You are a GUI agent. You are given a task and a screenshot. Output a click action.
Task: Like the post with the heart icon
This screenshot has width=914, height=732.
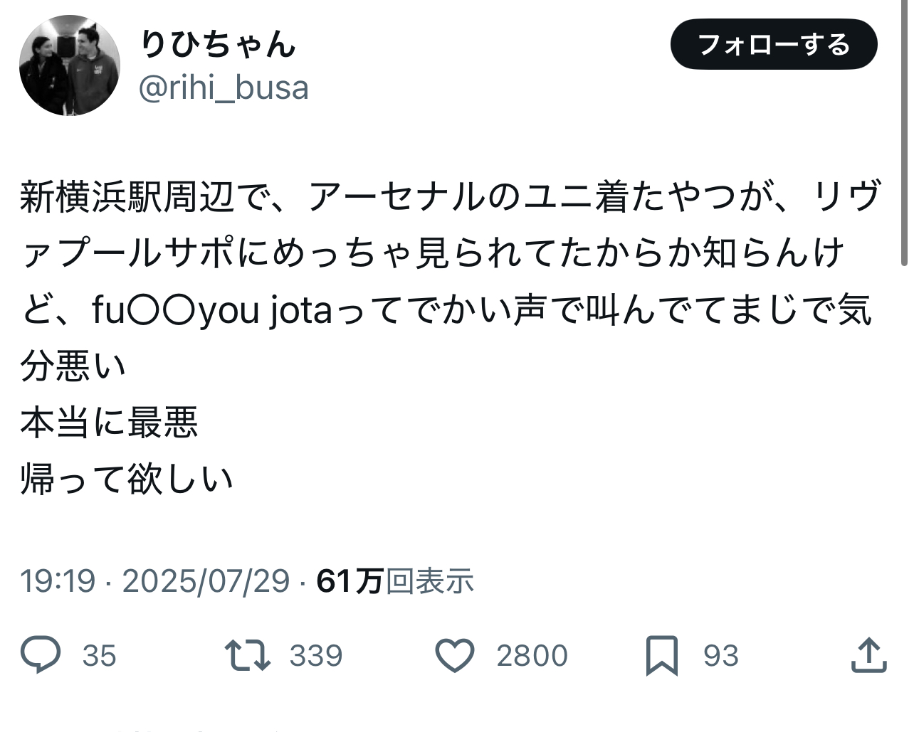click(x=455, y=654)
